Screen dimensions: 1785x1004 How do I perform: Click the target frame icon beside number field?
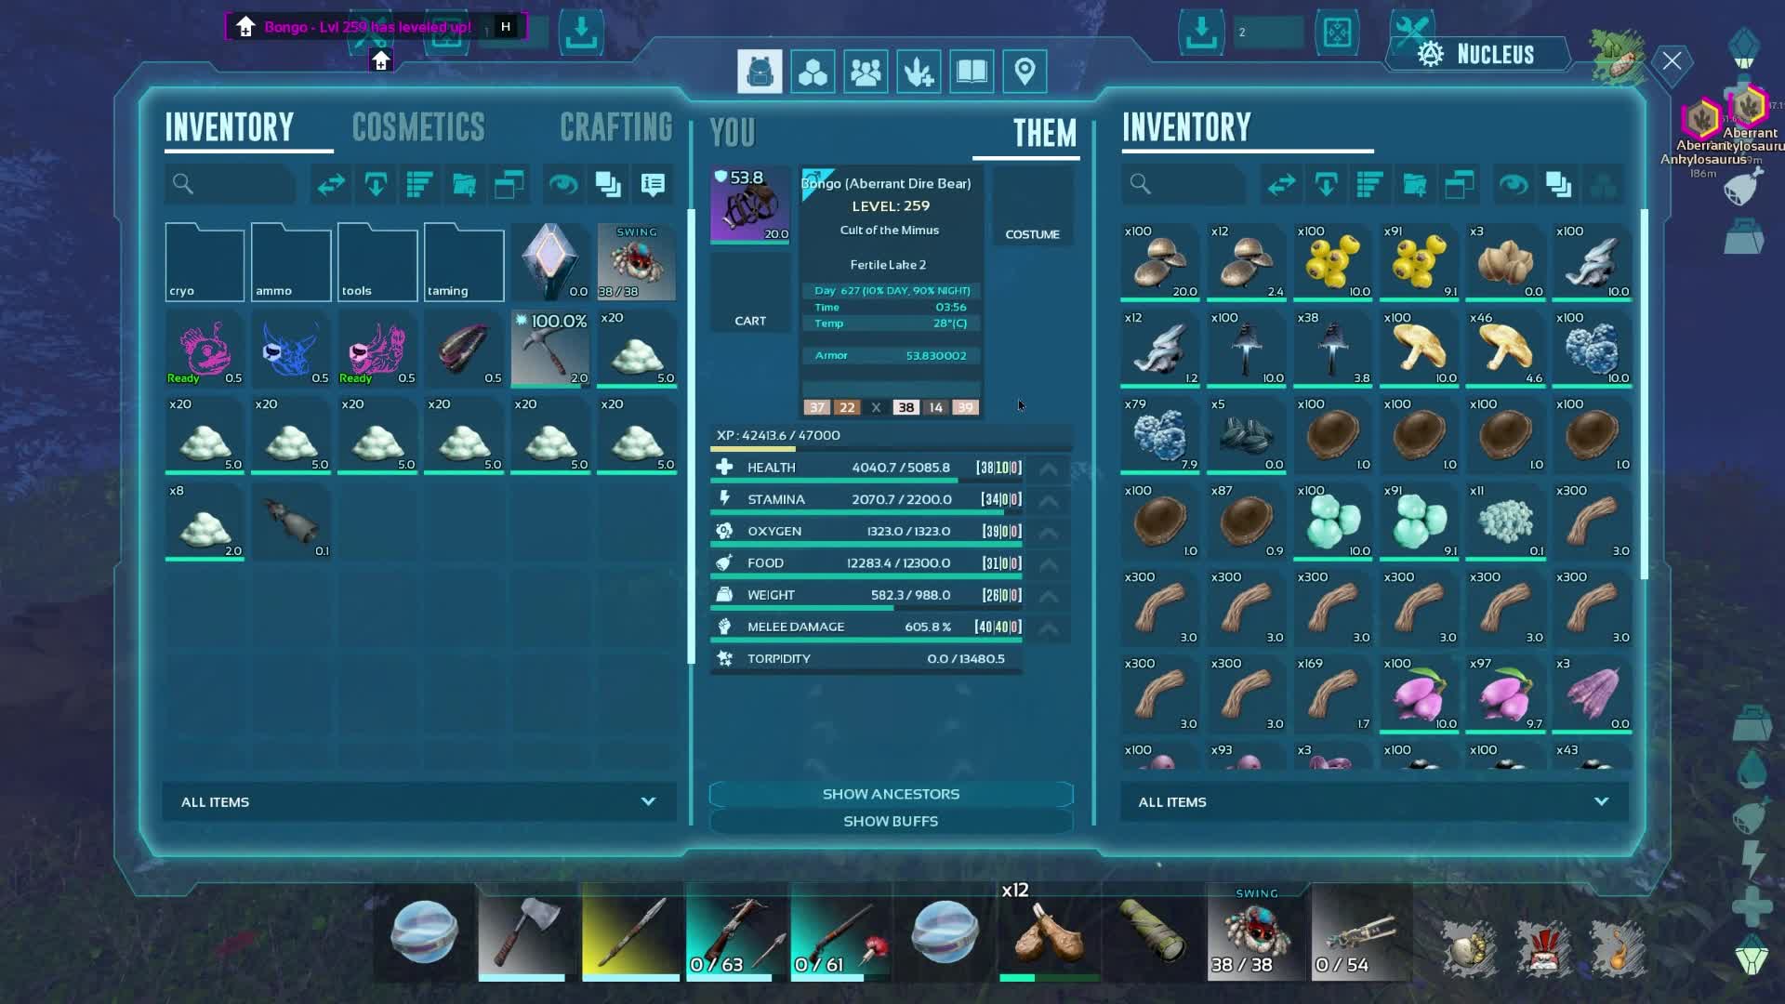point(1337,33)
